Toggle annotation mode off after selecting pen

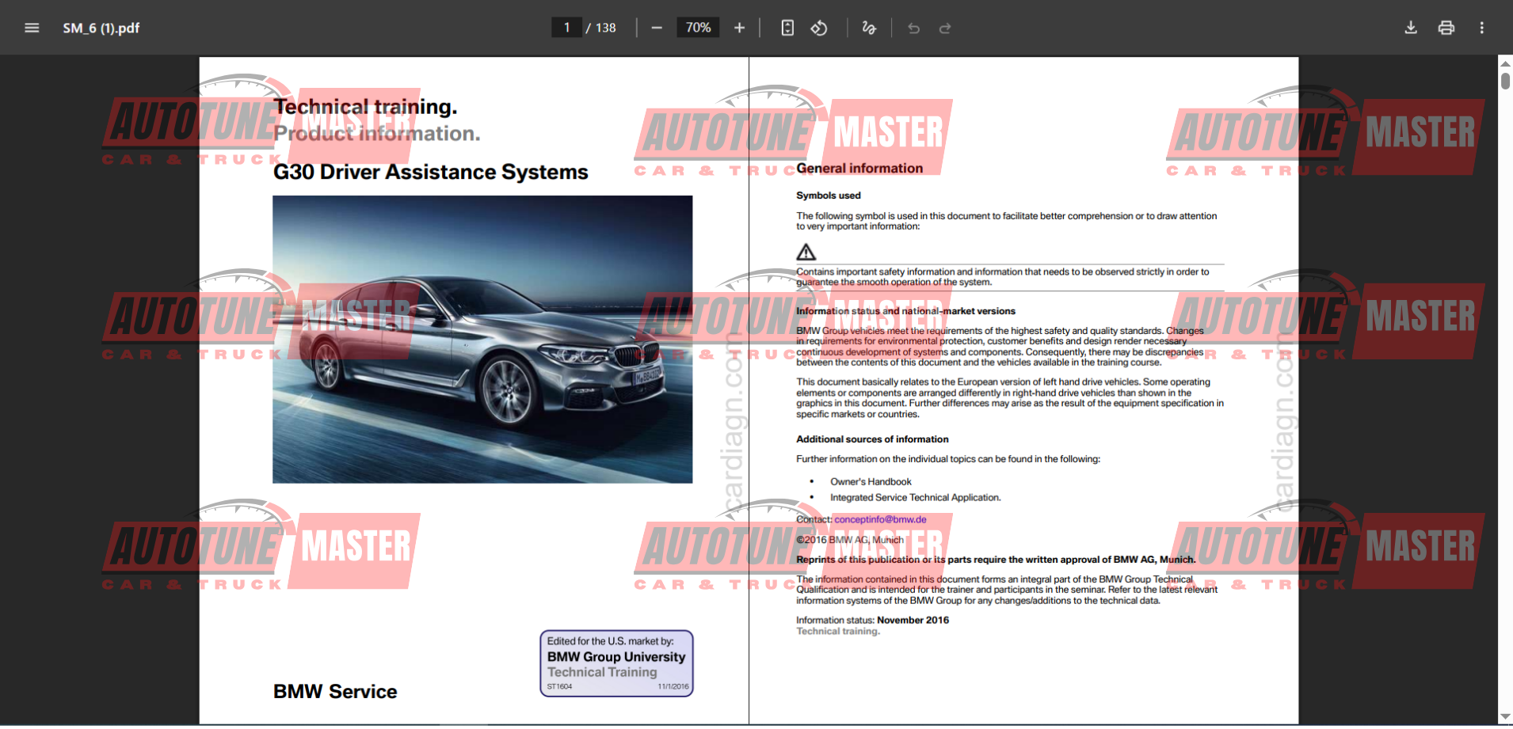tap(868, 27)
